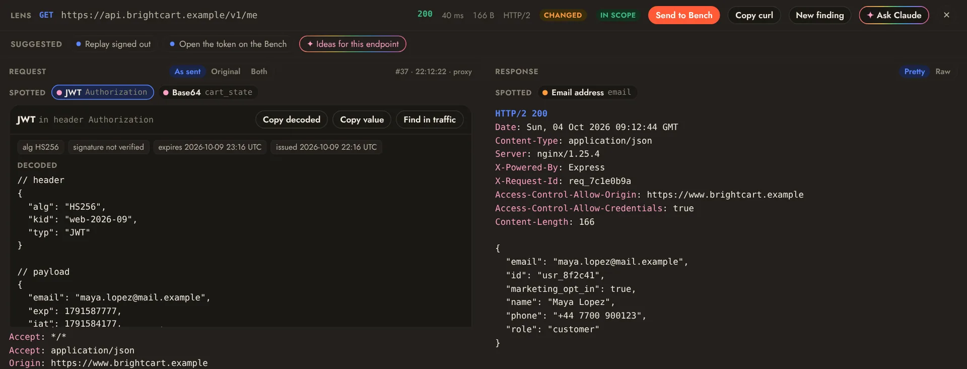Click the CHANGED status badge
The width and height of the screenshot is (967, 369).
tap(563, 15)
